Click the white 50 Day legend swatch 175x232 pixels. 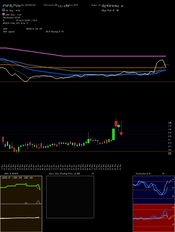[4, 10]
